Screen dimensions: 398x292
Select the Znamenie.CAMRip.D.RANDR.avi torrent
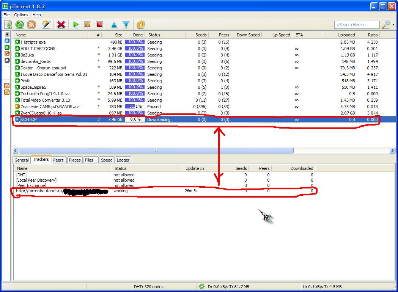pos(50,107)
